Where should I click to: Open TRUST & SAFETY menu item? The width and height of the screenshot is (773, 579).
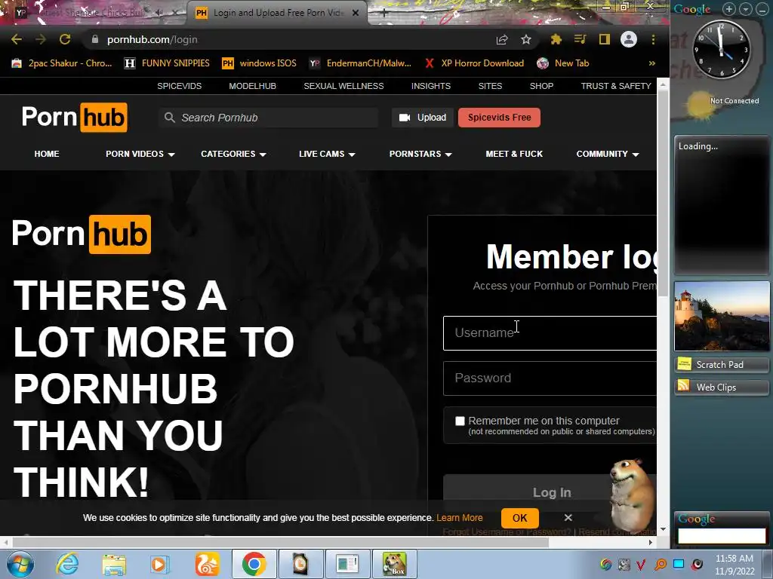616,86
